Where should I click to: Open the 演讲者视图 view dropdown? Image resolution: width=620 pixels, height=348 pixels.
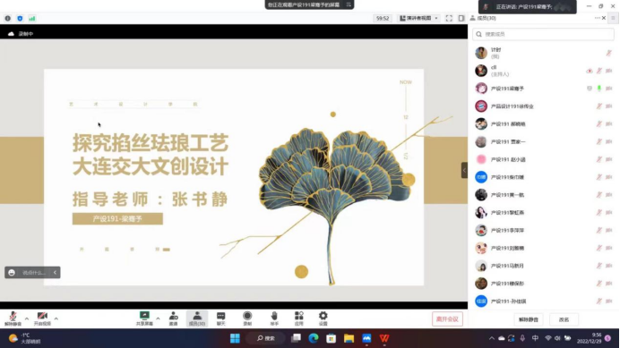point(418,18)
